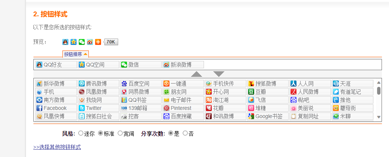Choose Pinterest from the list
389x157 pixels.
183,108
